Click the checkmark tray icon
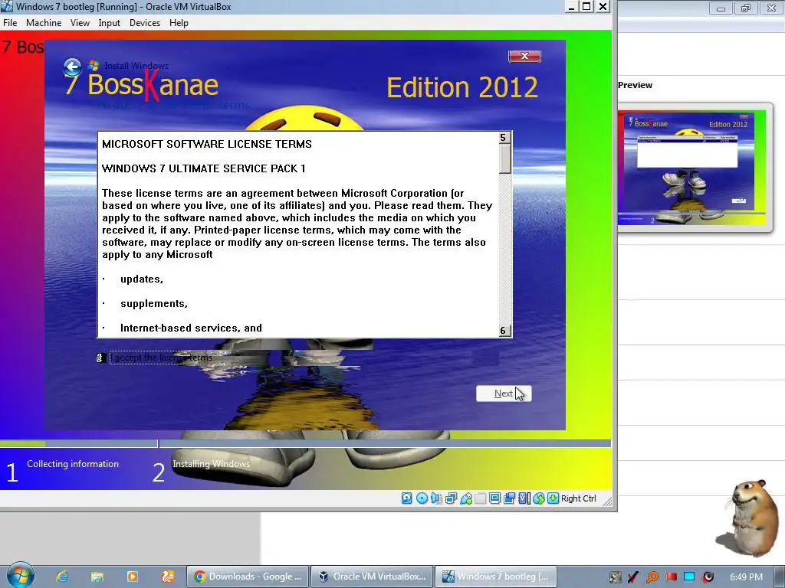The width and height of the screenshot is (785, 588). (632, 577)
